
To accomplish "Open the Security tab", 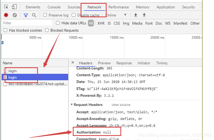I will [189, 7].
